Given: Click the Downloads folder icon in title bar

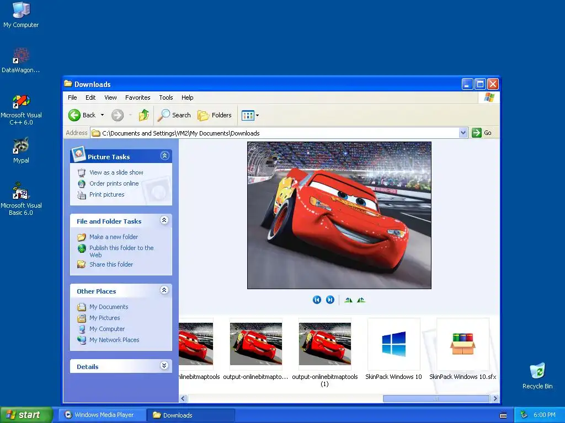Looking at the screenshot, I should click(68, 84).
